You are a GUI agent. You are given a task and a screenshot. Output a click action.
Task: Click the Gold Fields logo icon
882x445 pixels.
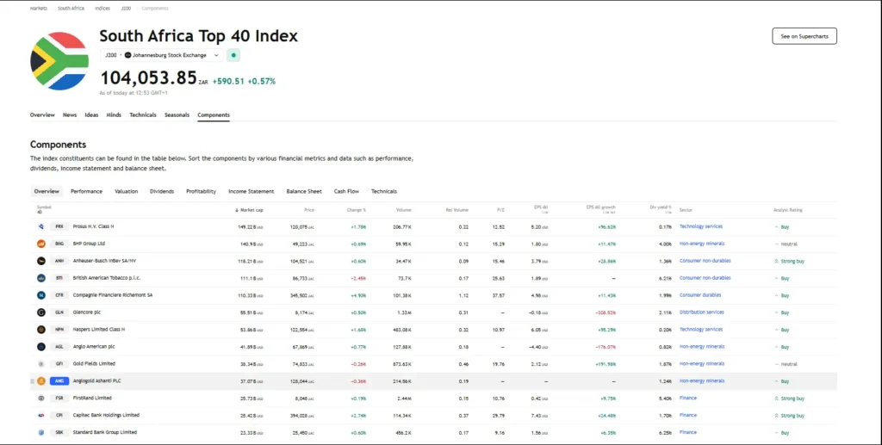41,363
